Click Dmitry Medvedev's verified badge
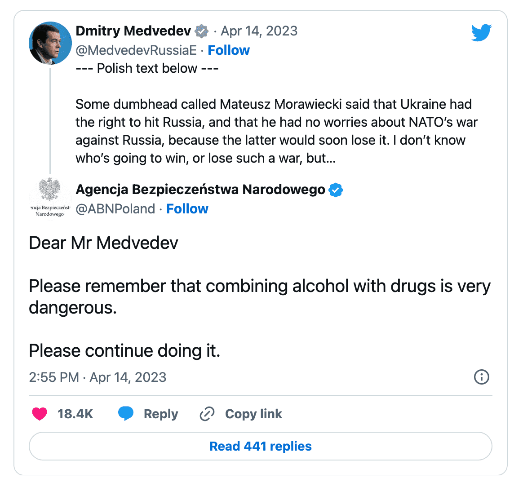 (202, 31)
